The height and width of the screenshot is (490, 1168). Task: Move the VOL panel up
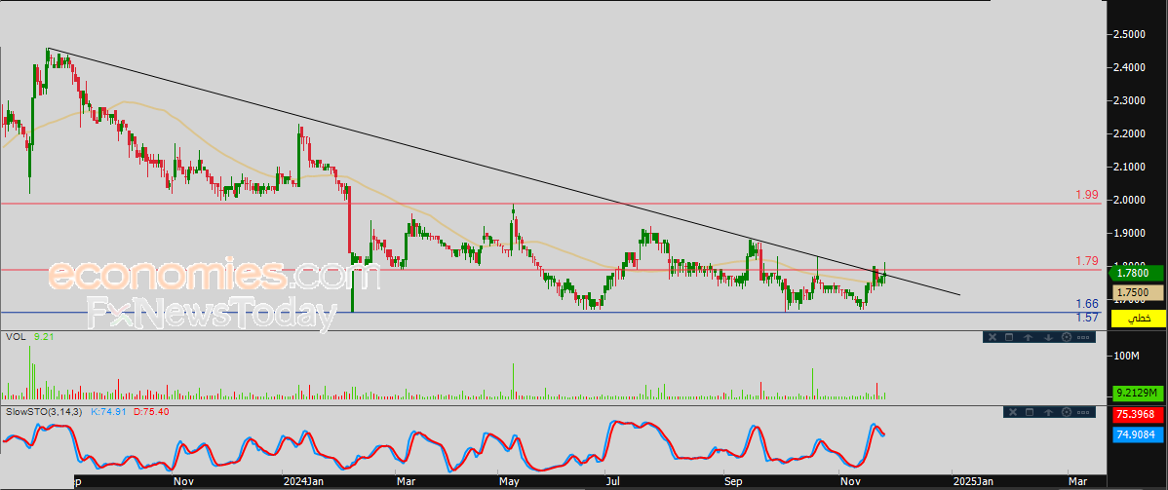(x=1028, y=337)
